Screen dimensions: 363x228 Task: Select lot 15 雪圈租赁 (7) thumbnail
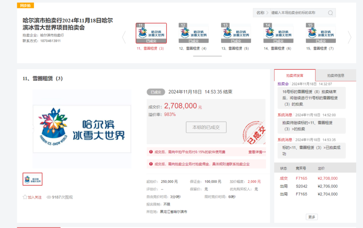coord(321,33)
